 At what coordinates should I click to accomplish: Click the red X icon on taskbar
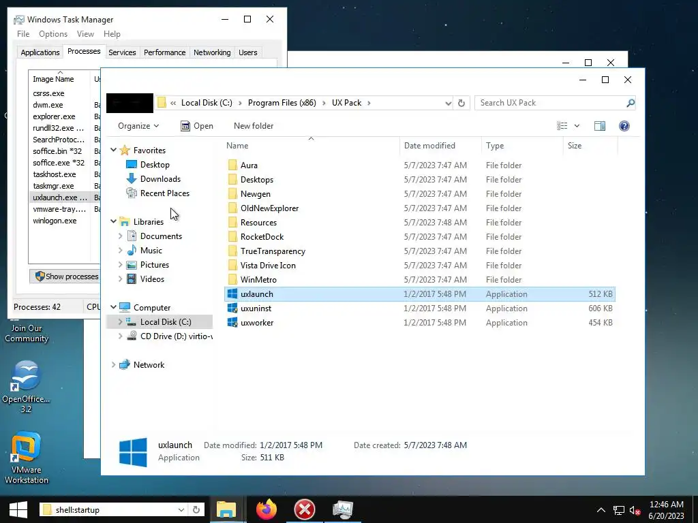305,509
